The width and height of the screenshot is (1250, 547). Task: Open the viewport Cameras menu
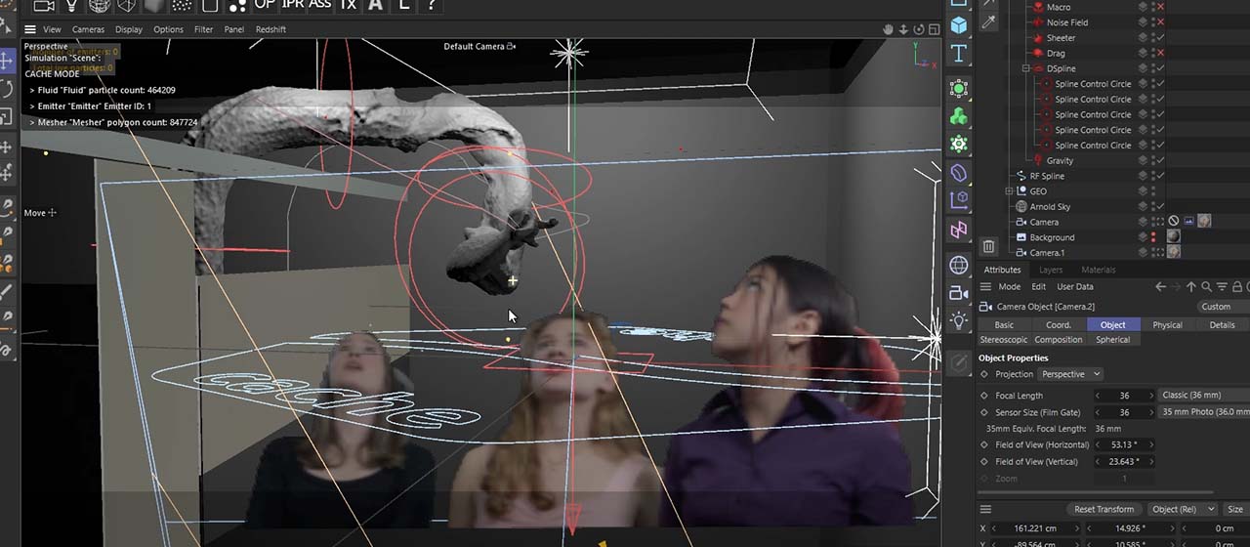(88, 29)
